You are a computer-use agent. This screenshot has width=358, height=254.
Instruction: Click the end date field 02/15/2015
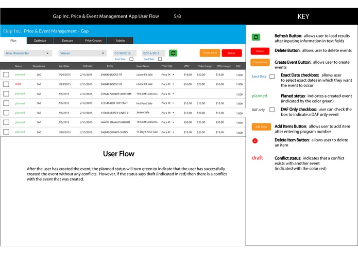pos(154,53)
